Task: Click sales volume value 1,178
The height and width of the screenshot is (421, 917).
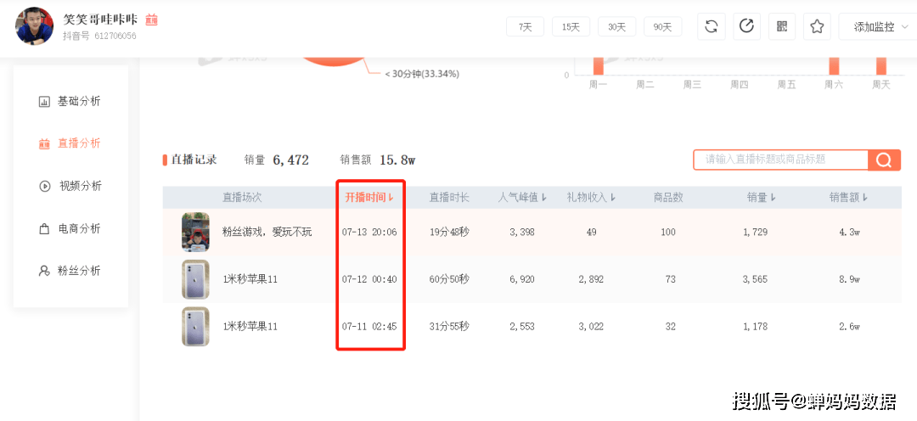Action: [757, 326]
